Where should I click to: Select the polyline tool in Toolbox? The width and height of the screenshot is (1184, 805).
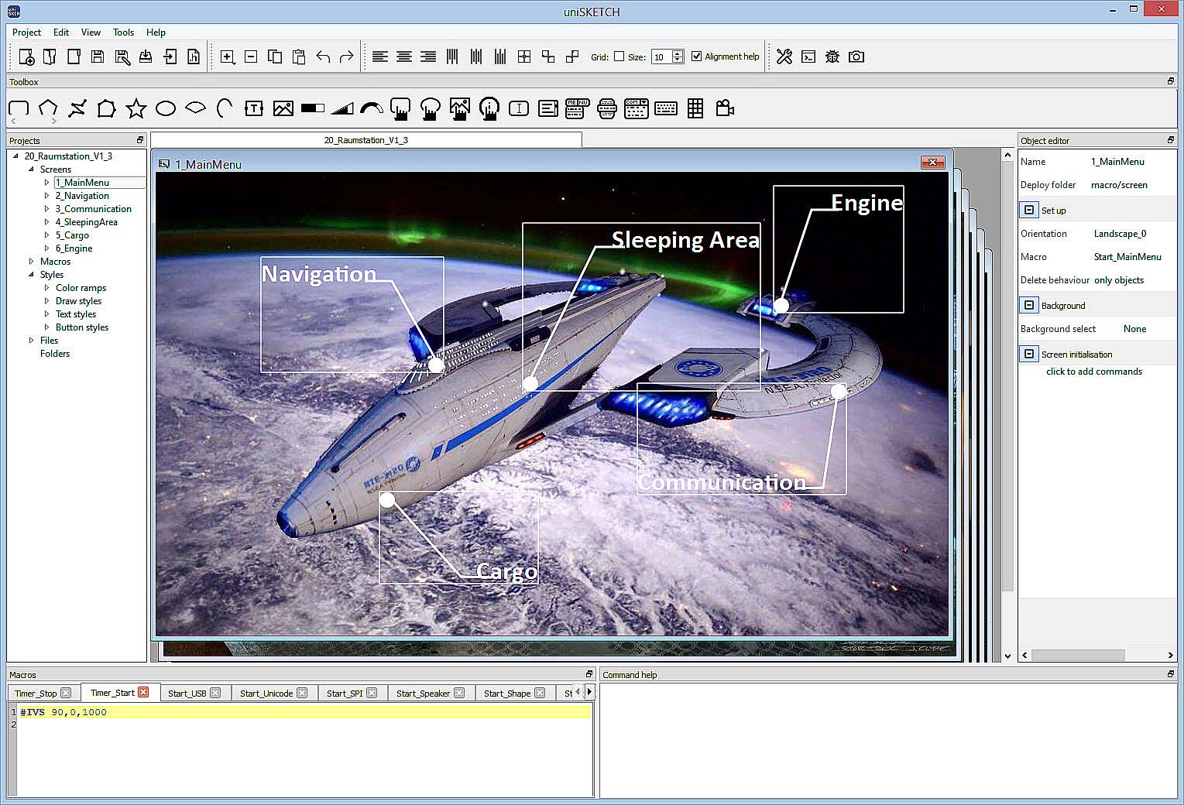(x=77, y=108)
